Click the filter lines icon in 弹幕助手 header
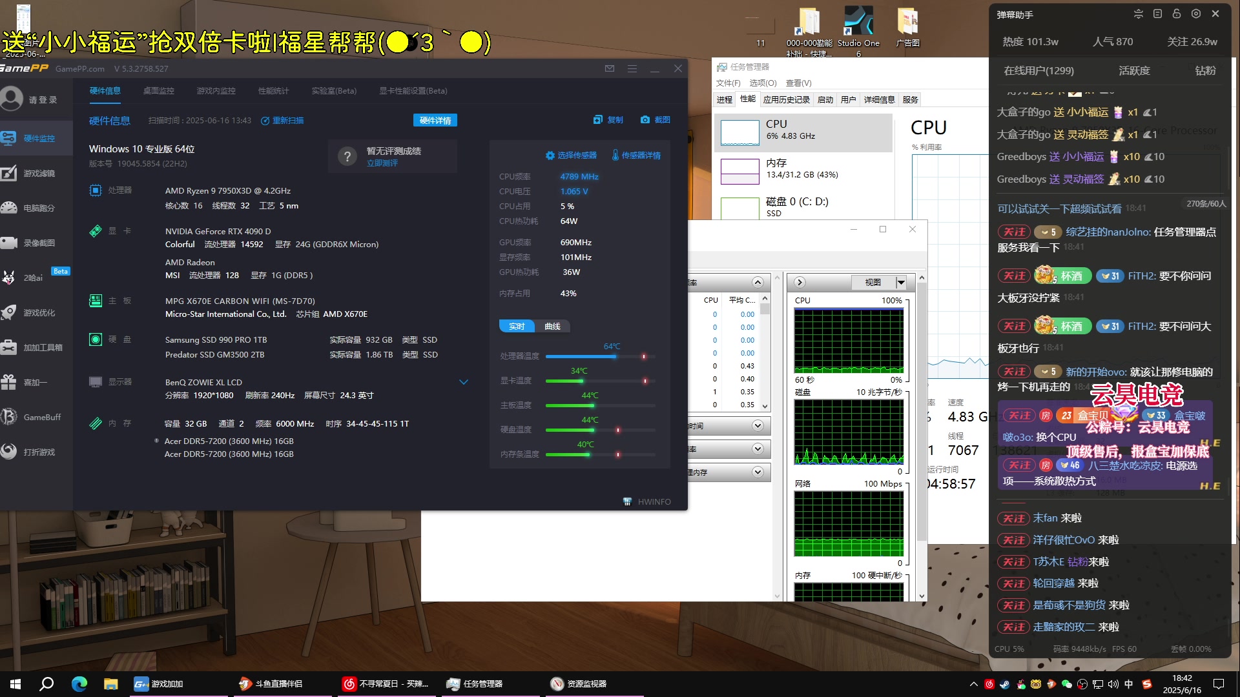Viewport: 1240px width, 697px height. tap(1139, 14)
